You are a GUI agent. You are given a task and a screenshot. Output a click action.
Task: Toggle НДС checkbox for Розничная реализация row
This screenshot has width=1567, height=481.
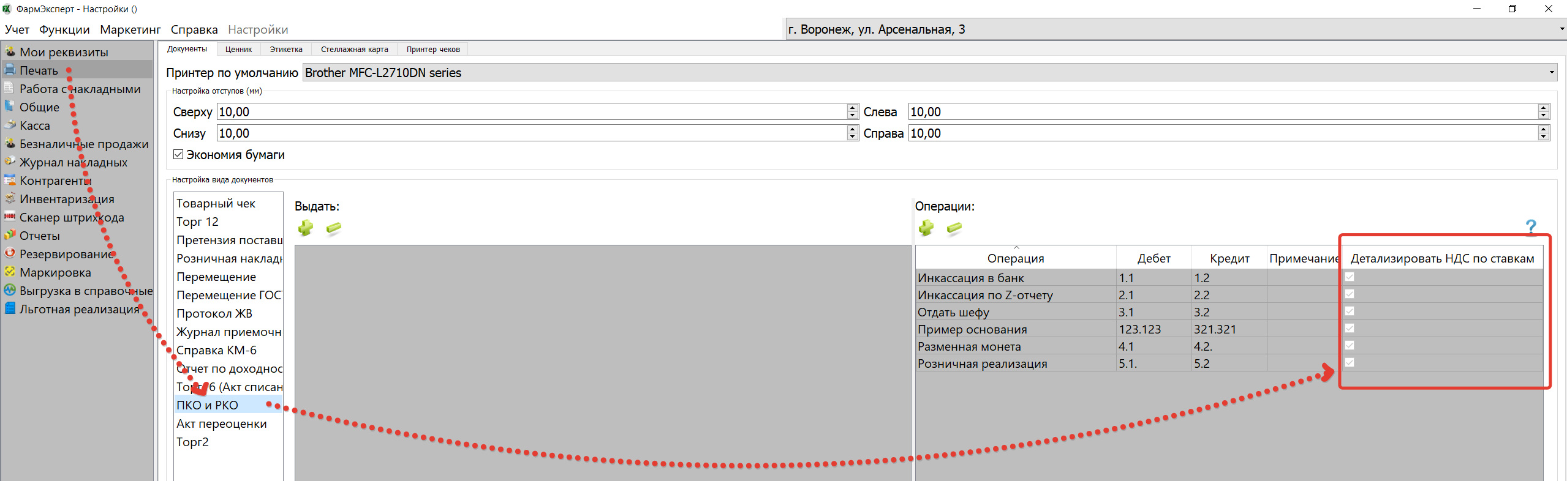pyautogui.click(x=1349, y=363)
